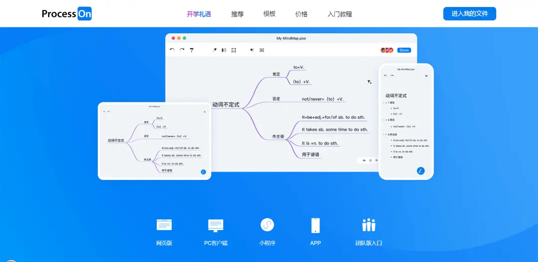Open the 团队版入口 text link

[x=369, y=243]
